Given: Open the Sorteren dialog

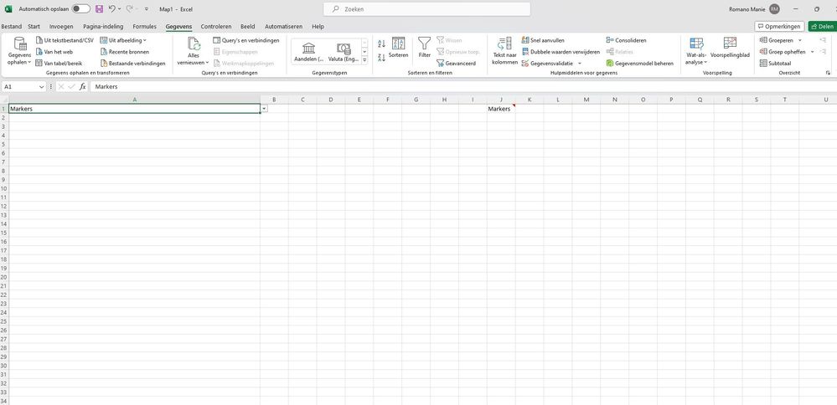Looking at the screenshot, I should [398, 48].
